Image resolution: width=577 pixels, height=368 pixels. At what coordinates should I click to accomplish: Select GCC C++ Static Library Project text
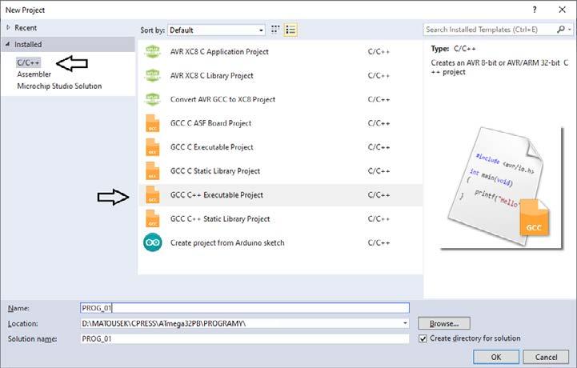[220, 219]
